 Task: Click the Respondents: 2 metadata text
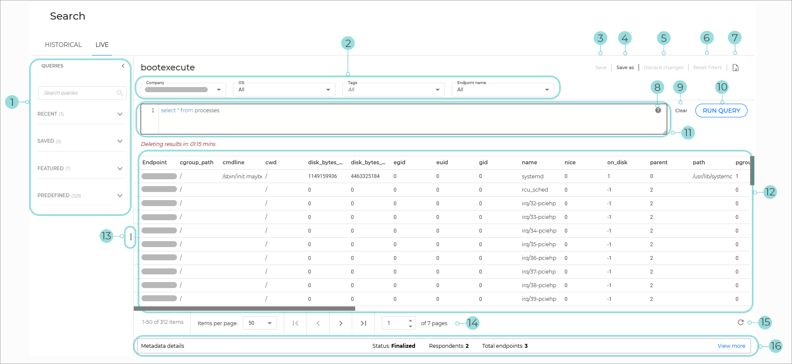(449, 346)
